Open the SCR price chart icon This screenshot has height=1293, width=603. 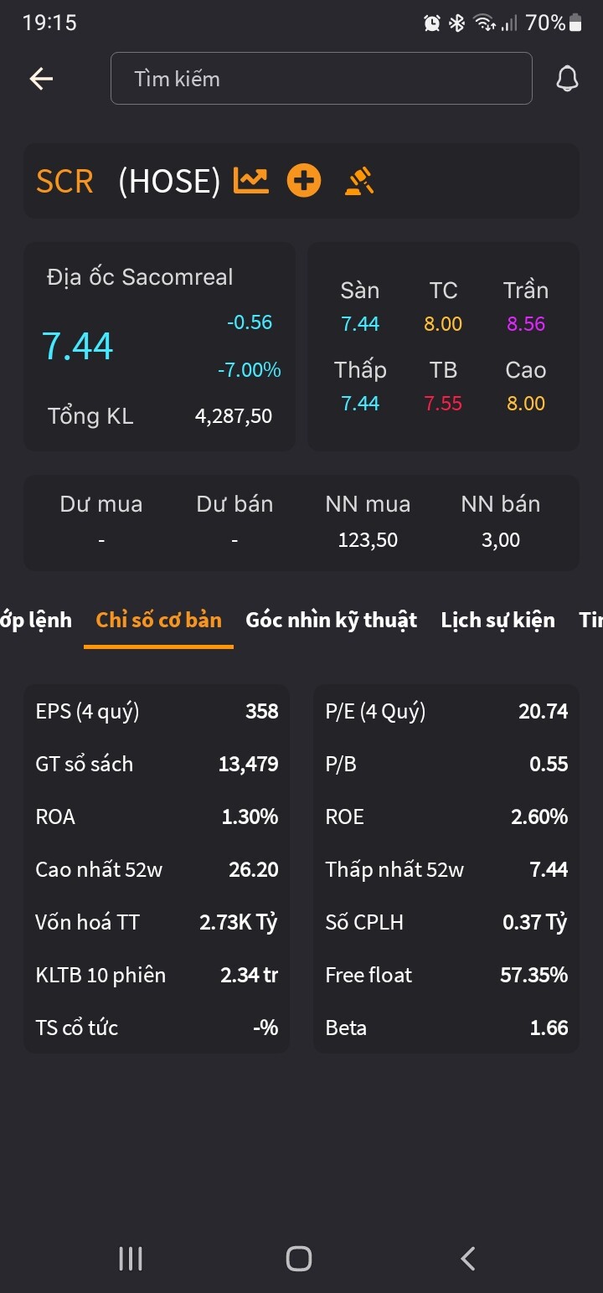click(250, 180)
